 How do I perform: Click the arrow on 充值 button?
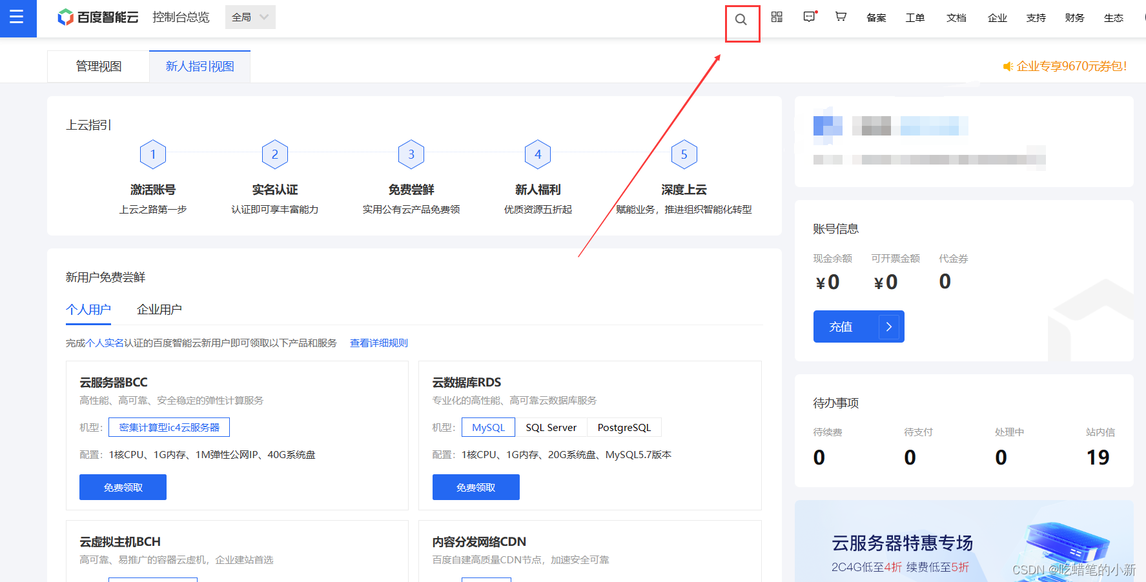tap(889, 326)
